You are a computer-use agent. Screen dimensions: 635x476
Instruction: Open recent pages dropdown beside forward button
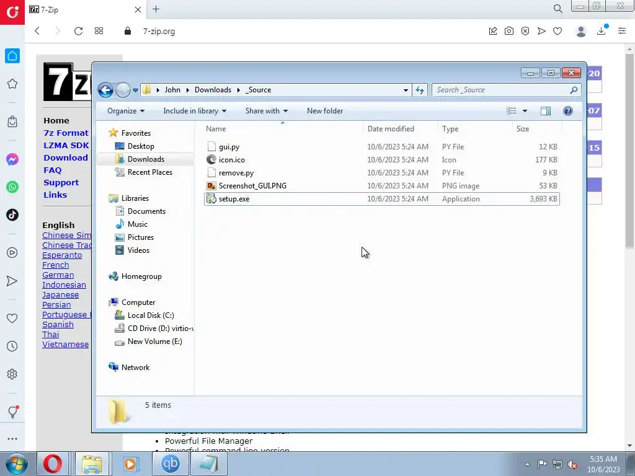click(135, 90)
